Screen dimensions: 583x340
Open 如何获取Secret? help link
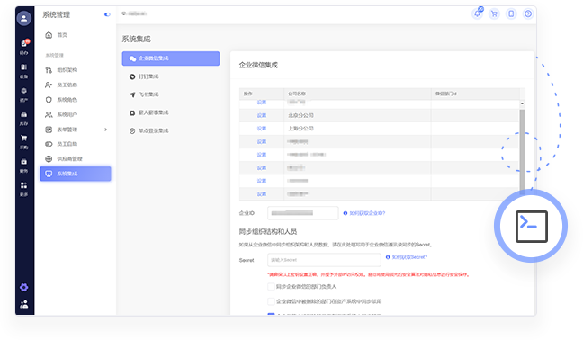[407, 257]
